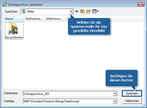Expand the Dateiname dropdown arrow
This screenshot has width=147, height=108.
point(115,94)
